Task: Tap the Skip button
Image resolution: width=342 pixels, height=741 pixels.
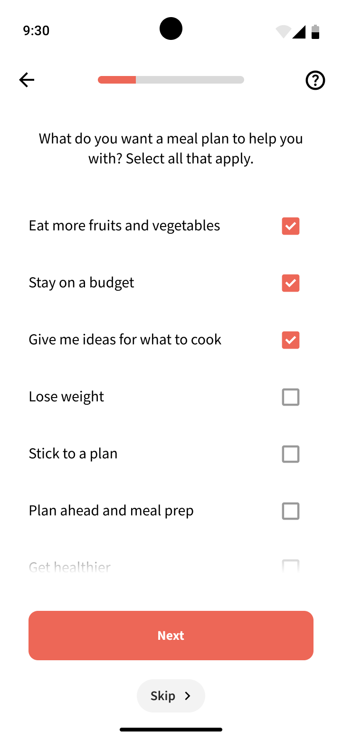Action: click(x=164, y=696)
